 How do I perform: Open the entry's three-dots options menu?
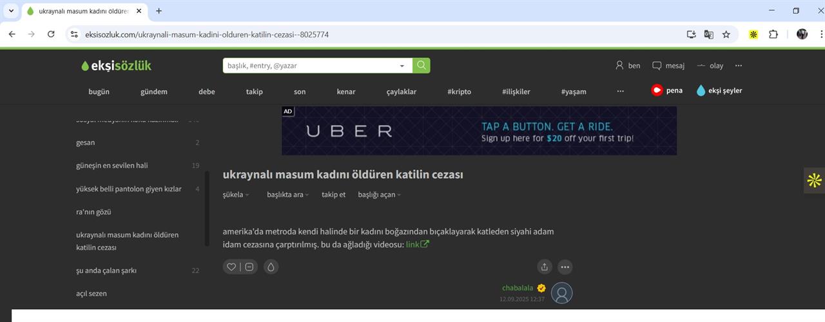point(565,267)
